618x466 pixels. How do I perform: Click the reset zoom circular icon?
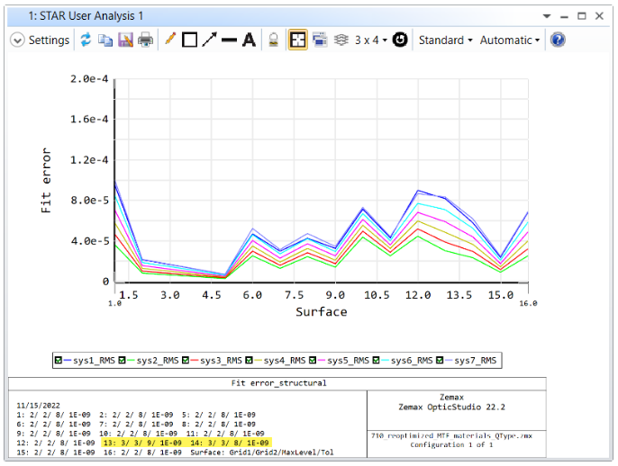coord(400,40)
